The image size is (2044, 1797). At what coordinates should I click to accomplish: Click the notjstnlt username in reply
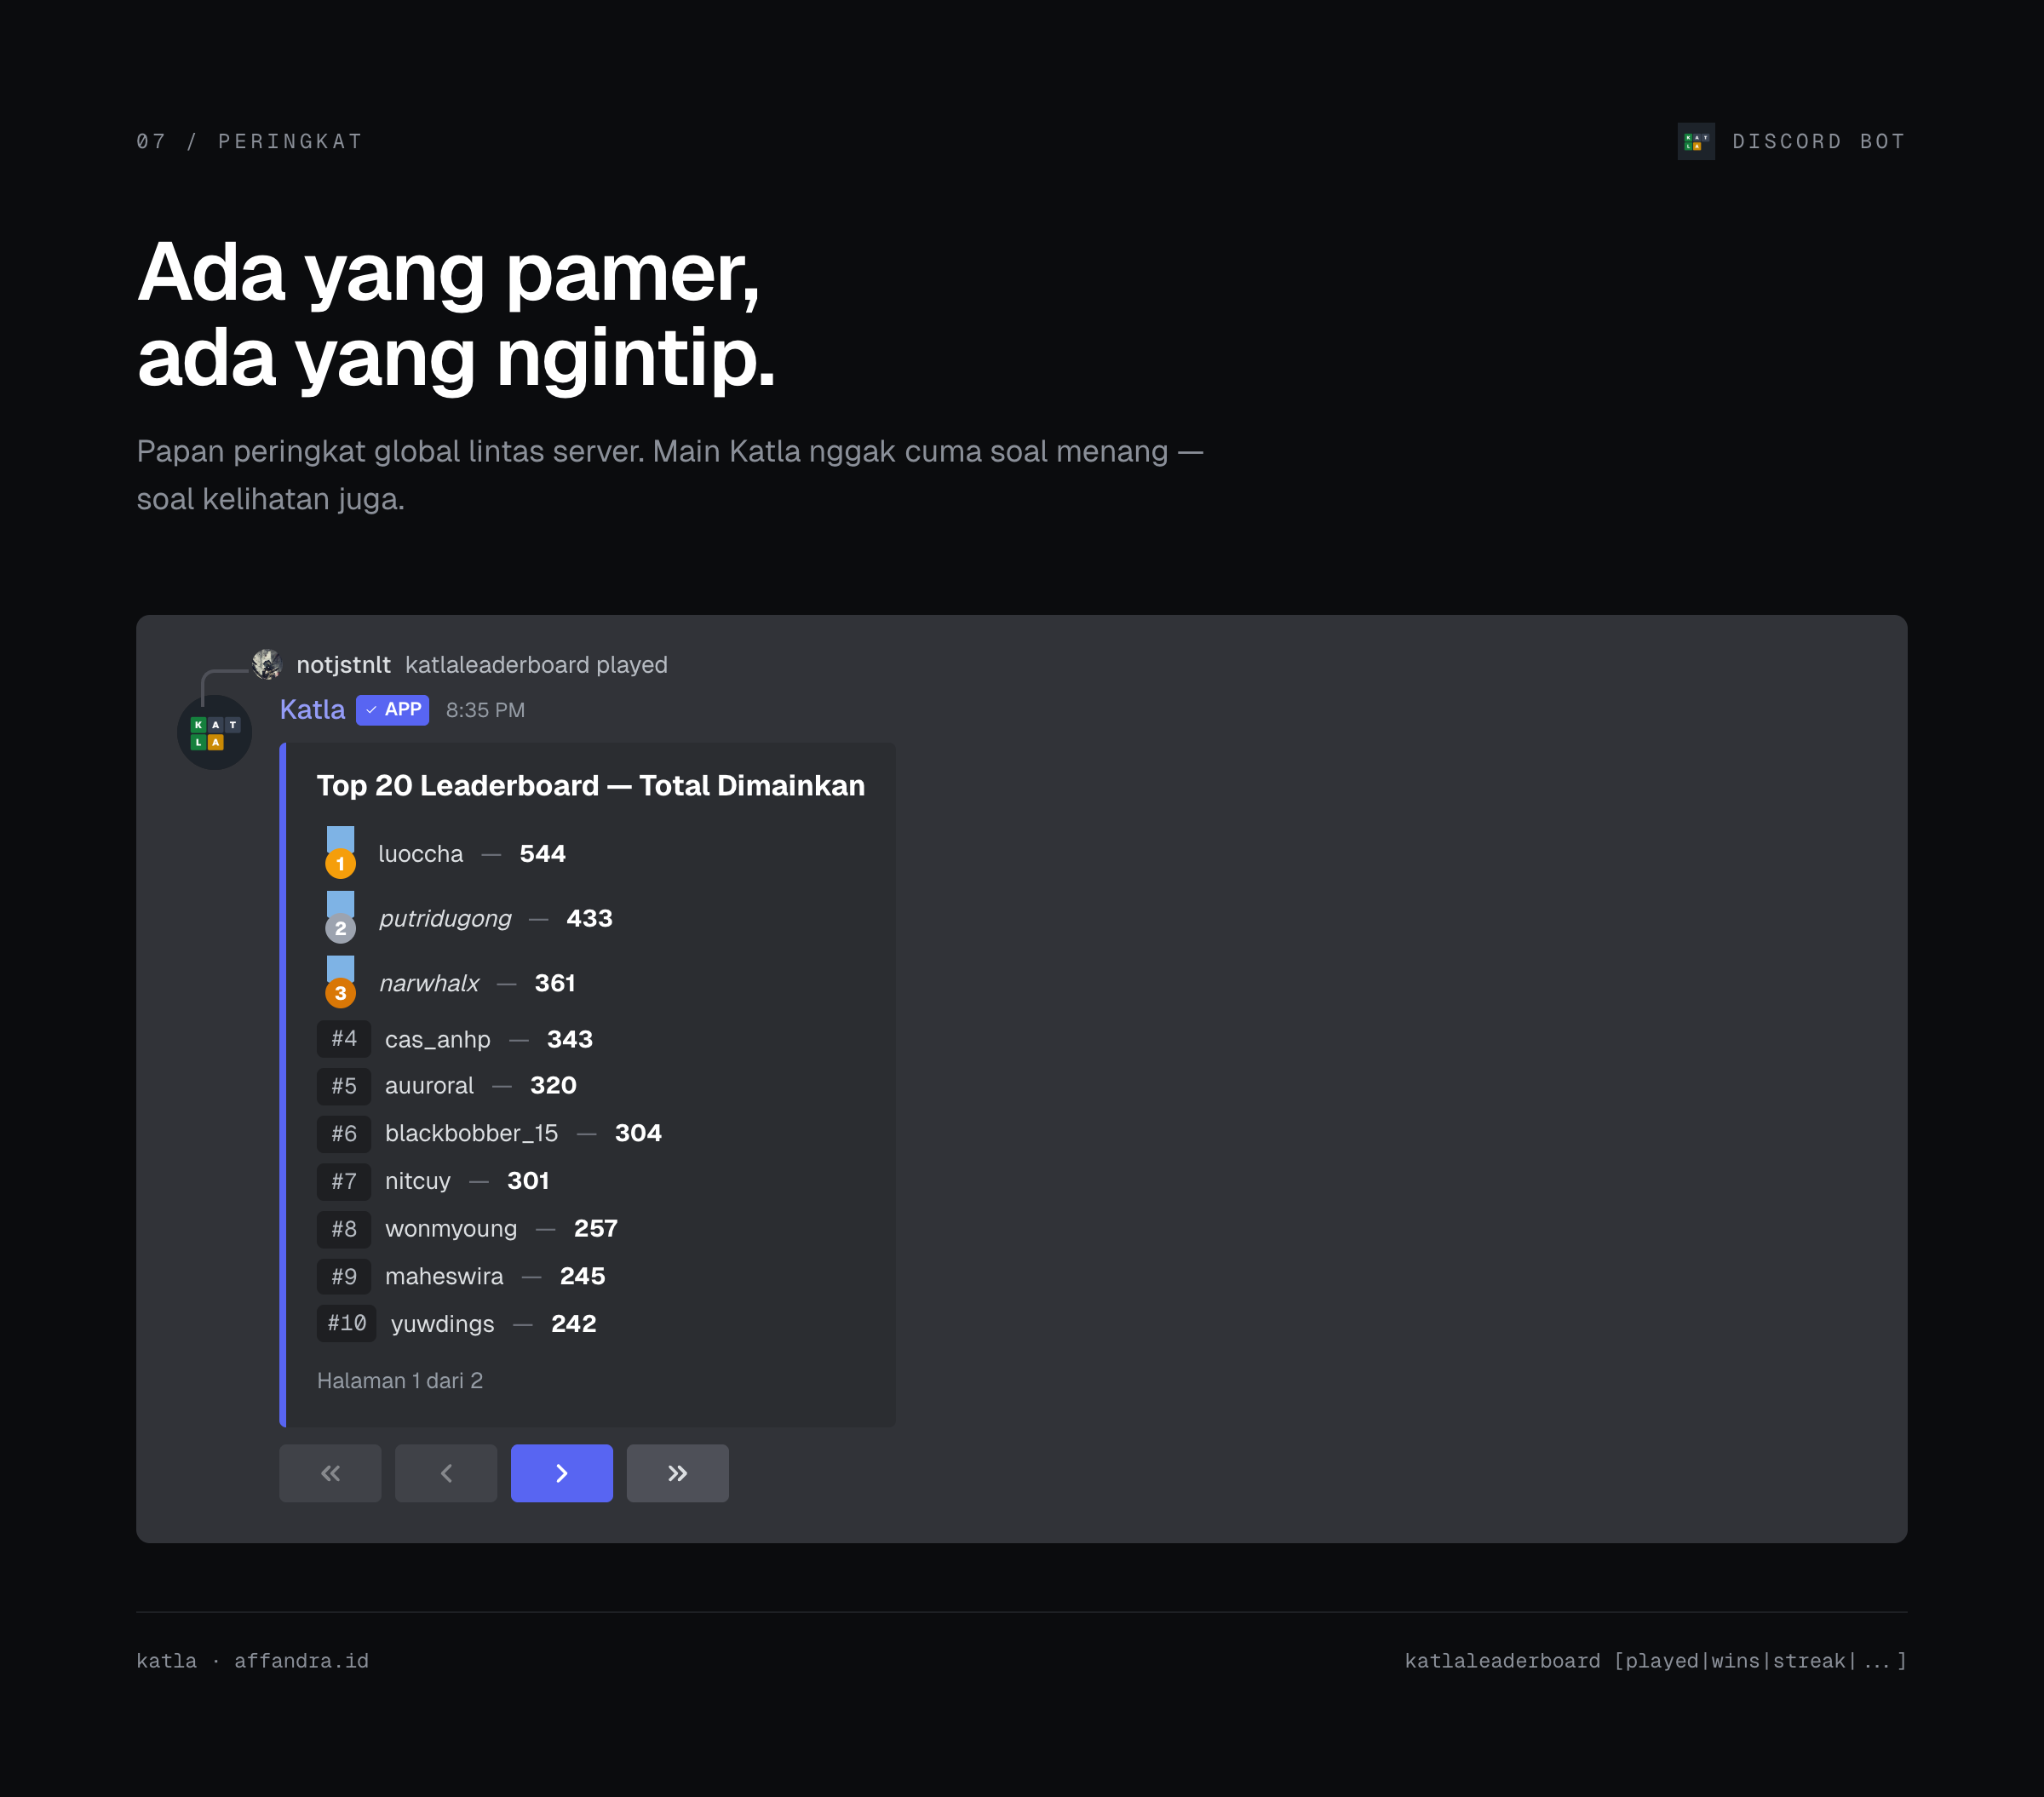point(343,665)
